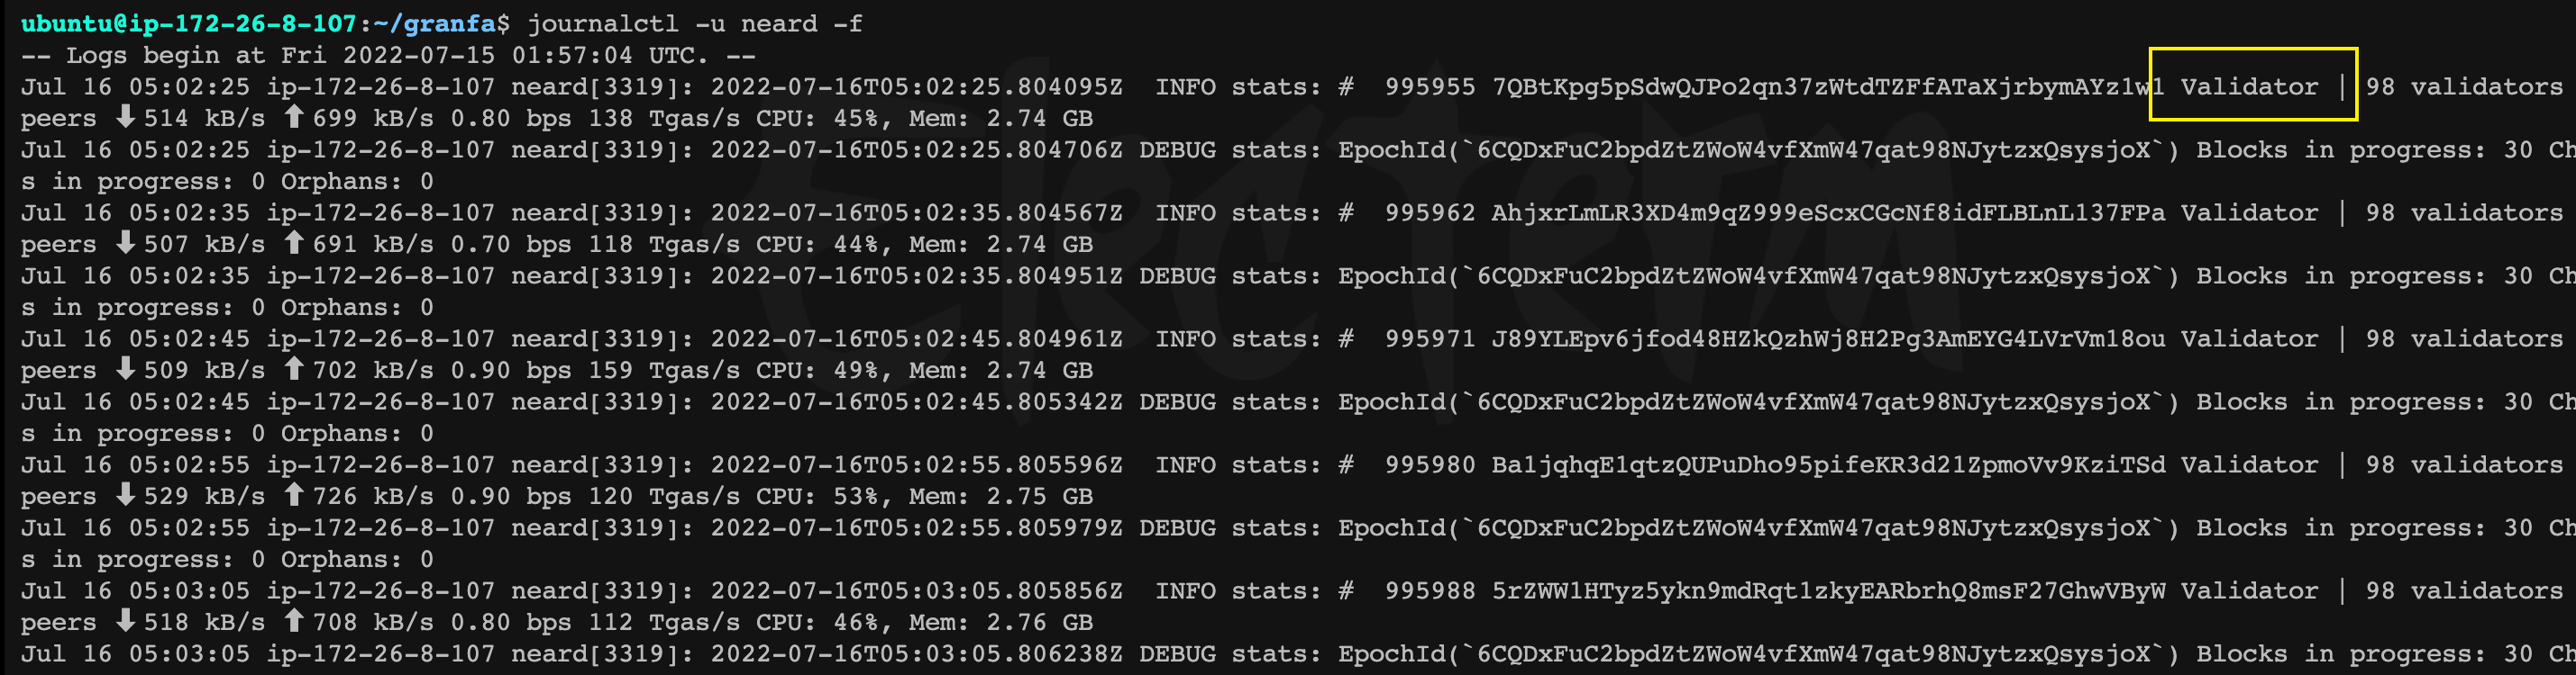This screenshot has width=2576, height=675.
Task: Click the download arrow beside 514 kB/s
Action: tap(125, 117)
